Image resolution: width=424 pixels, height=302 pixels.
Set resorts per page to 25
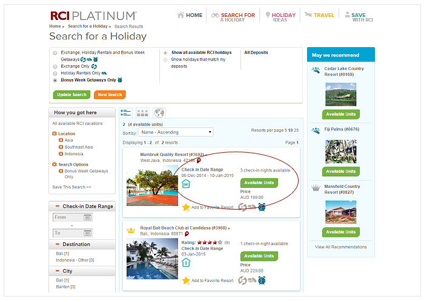coord(296,130)
